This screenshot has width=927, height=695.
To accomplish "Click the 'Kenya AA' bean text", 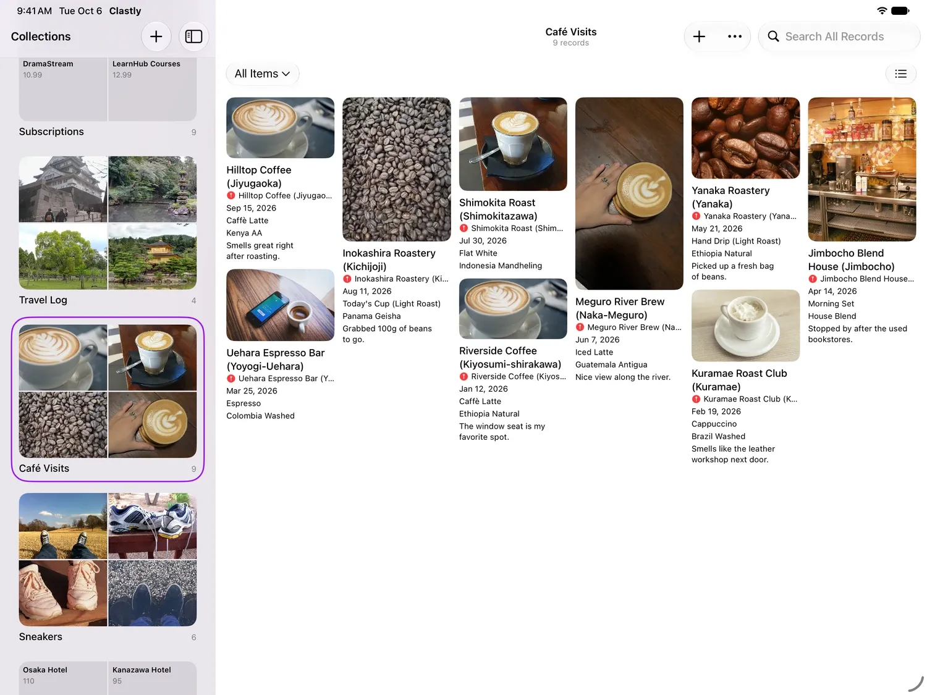I will coord(244,233).
